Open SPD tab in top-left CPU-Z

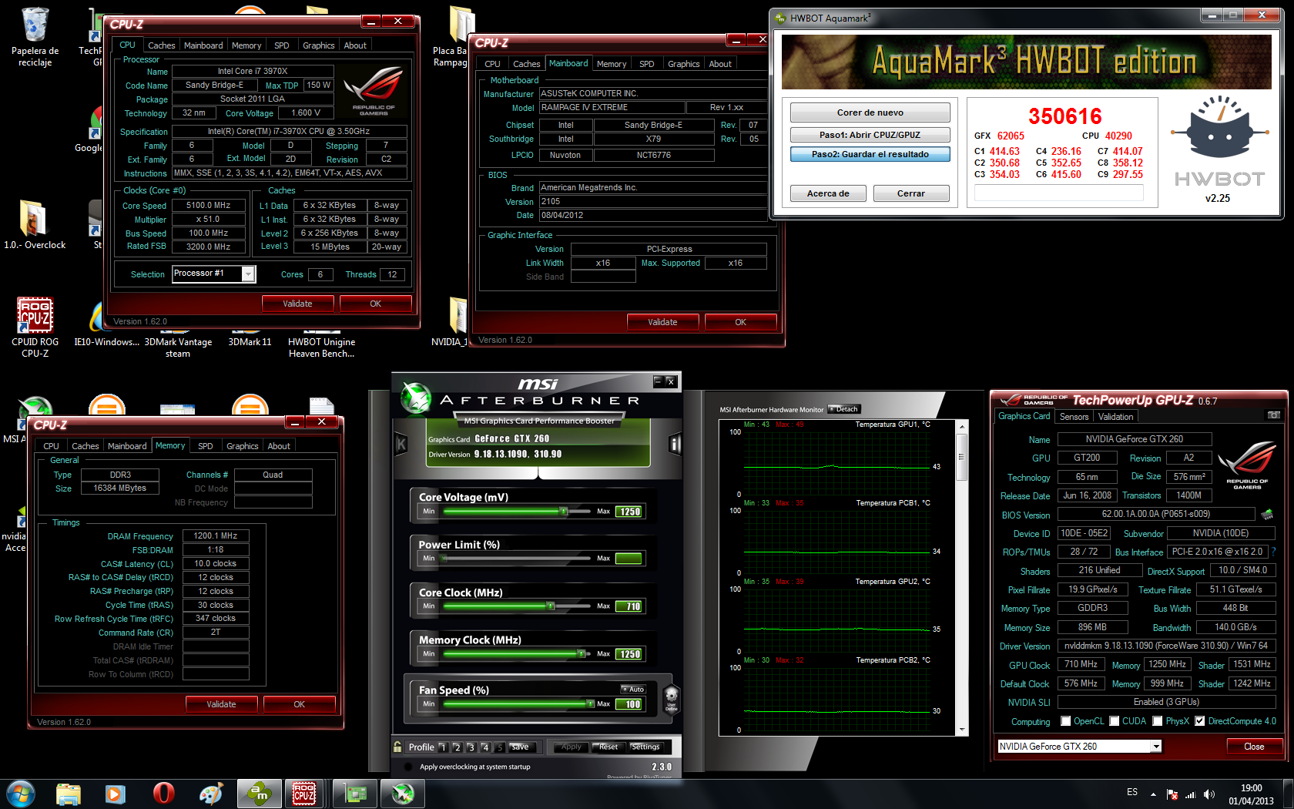click(x=282, y=45)
